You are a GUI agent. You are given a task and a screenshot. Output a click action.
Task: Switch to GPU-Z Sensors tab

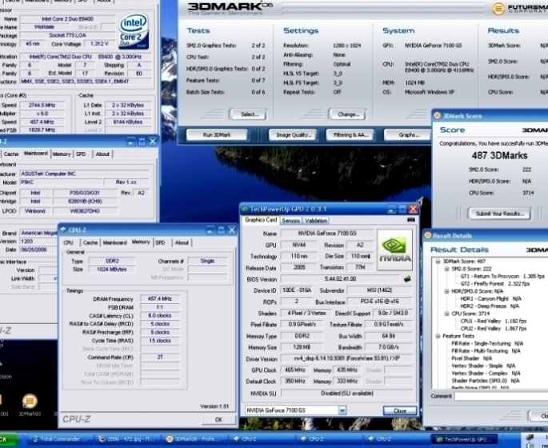pyautogui.click(x=290, y=221)
